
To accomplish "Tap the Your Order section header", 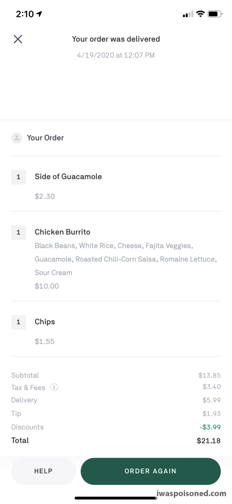I will (x=45, y=138).
